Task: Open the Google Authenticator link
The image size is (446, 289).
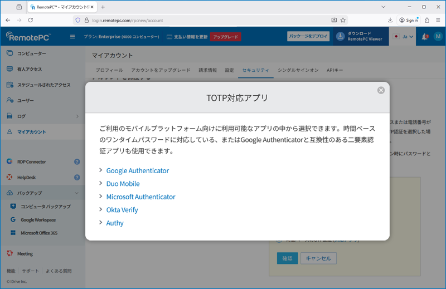Action: [x=137, y=170]
